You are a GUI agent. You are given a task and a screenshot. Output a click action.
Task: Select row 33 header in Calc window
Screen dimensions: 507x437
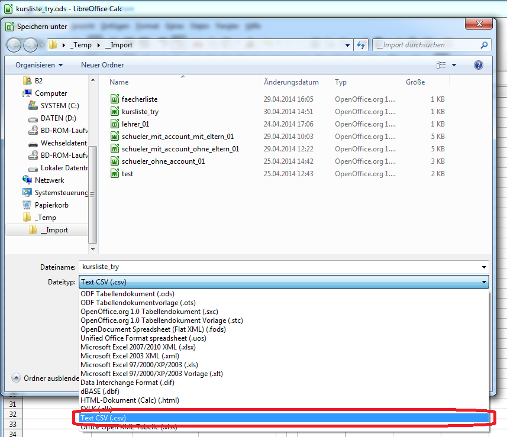coord(12,425)
